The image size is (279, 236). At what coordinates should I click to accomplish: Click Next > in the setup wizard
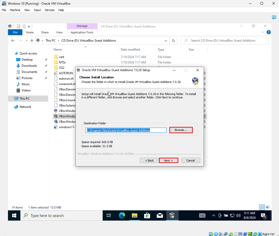coord(168,161)
